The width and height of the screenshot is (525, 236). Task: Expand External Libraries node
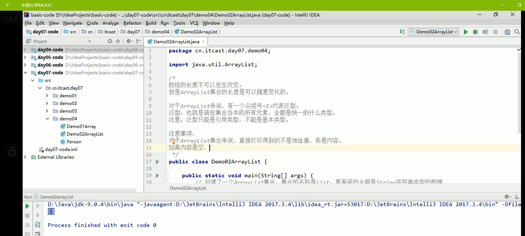[25, 157]
